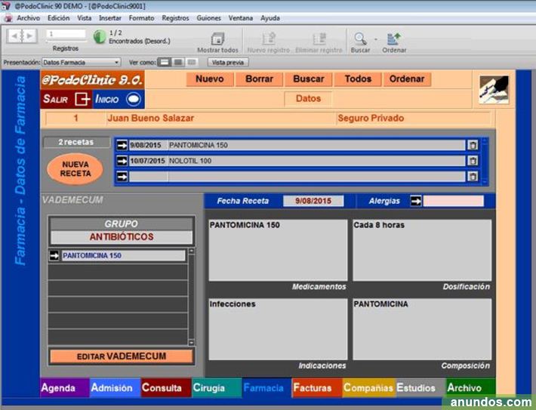Switch to form view icon
The height and width of the screenshot is (410, 536).
165,62
